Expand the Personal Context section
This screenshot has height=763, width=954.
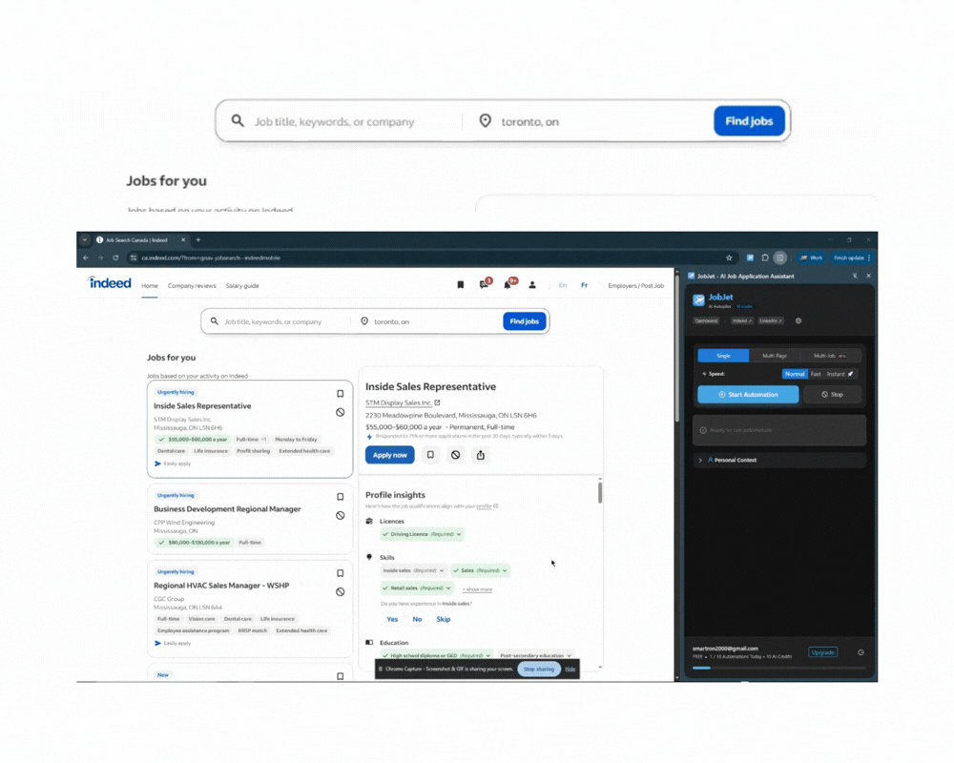coord(733,460)
